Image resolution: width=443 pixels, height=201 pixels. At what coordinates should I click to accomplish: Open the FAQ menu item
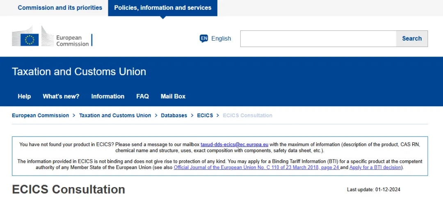click(x=143, y=96)
